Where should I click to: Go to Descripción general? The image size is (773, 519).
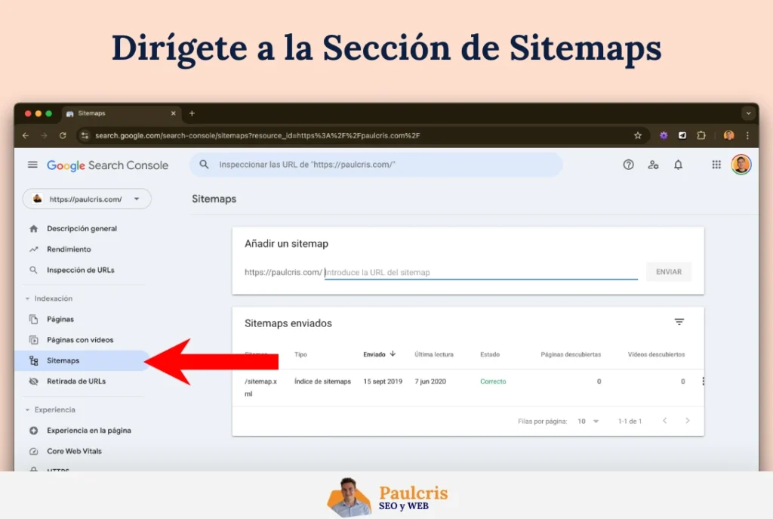82,228
